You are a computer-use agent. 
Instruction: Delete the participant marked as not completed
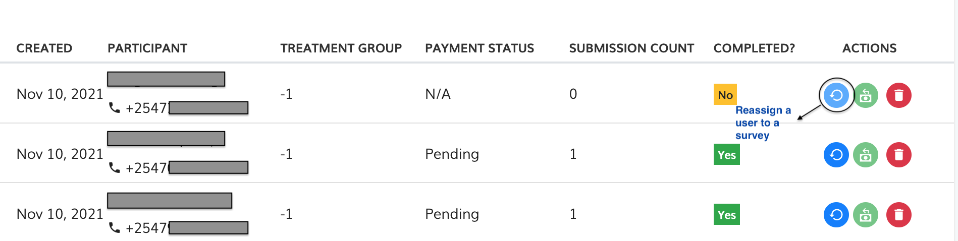(898, 95)
